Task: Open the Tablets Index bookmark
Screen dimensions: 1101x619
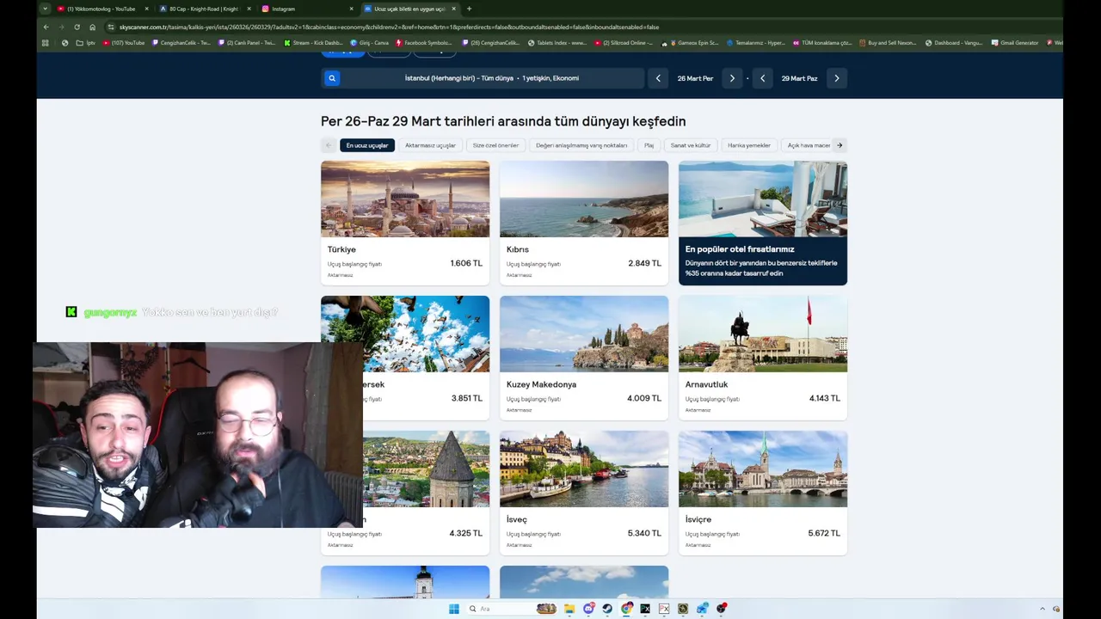Action: (x=557, y=42)
